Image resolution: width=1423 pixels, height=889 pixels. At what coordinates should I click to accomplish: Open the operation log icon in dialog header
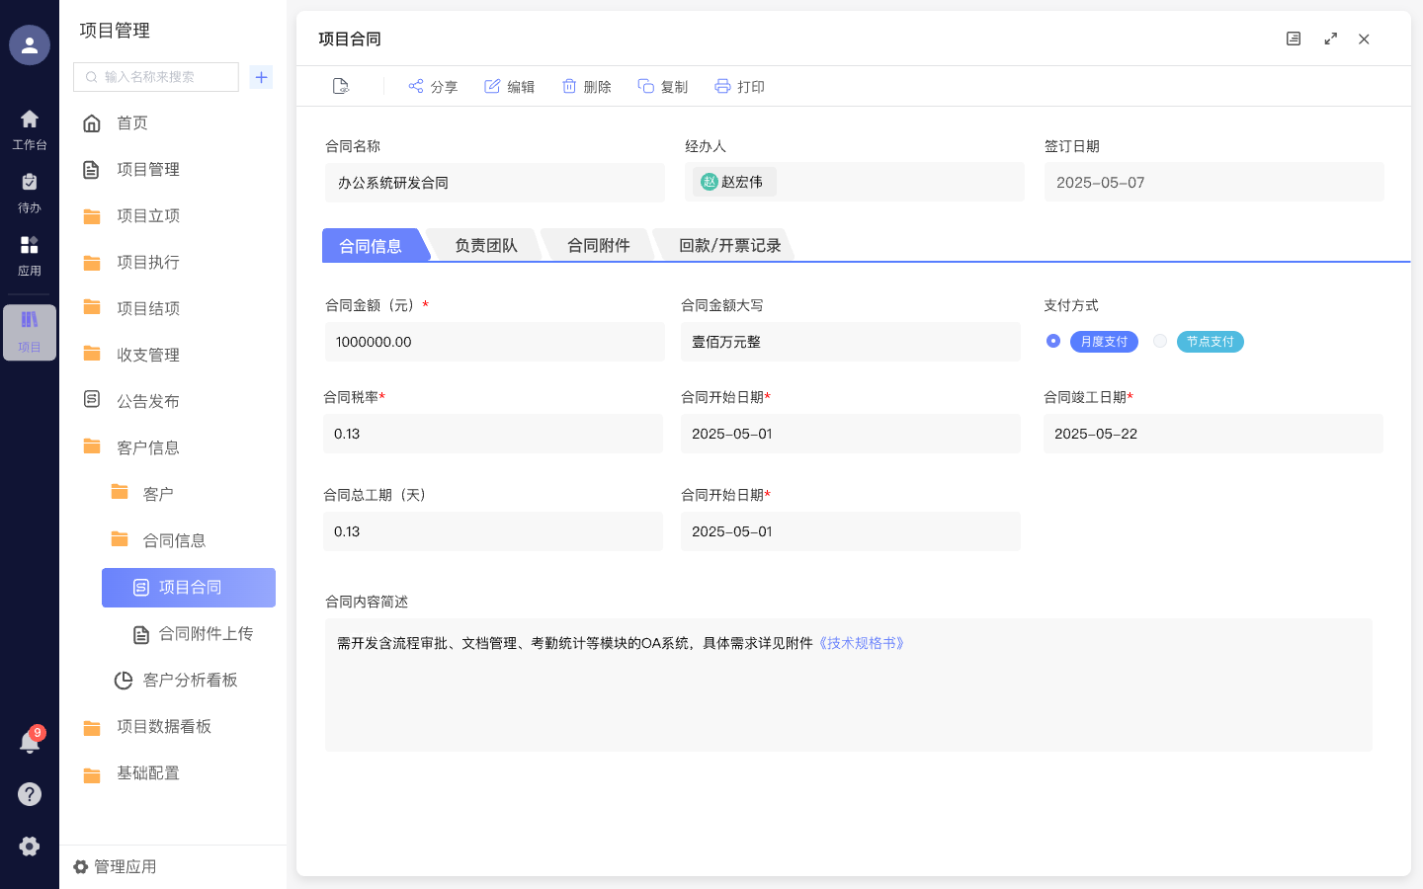[1294, 39]
